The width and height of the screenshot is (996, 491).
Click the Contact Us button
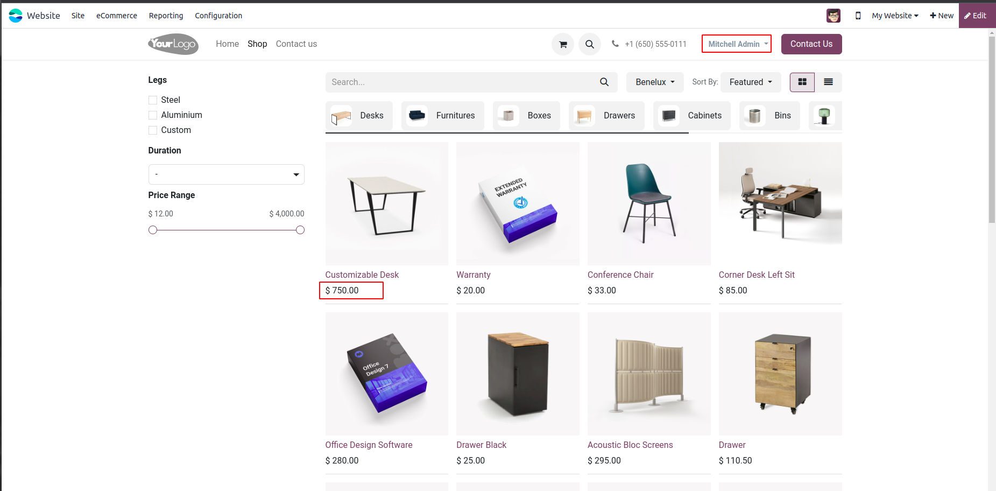pyautogui.click(x=811, y=44)
